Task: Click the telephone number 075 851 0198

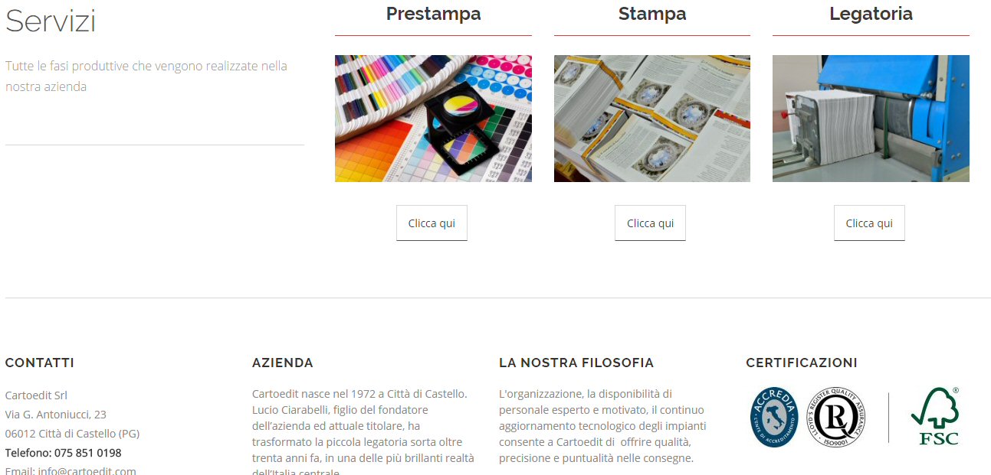Action: pos(88,453)
